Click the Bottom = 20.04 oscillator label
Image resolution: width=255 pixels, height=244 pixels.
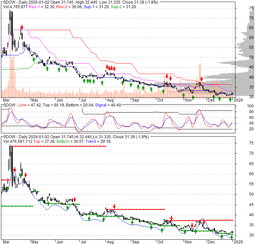[80, 105]
